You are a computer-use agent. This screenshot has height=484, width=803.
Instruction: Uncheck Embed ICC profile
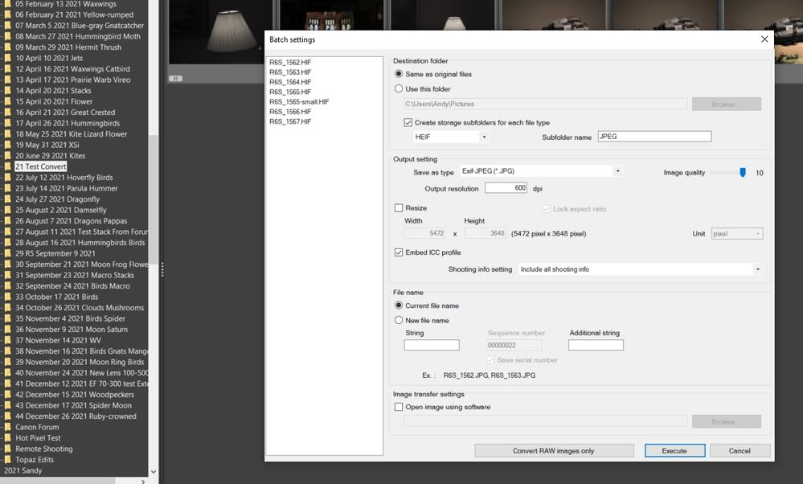tap(399, 252)
